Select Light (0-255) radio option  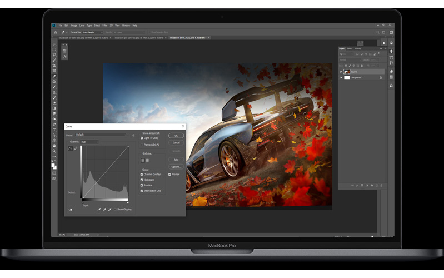pyautogui.click(x=142, y=138)
